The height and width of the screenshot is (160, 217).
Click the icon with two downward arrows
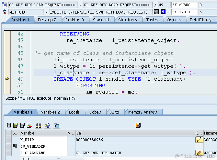coord(39,125)
